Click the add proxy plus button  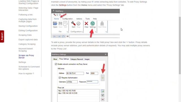point(103,78)
